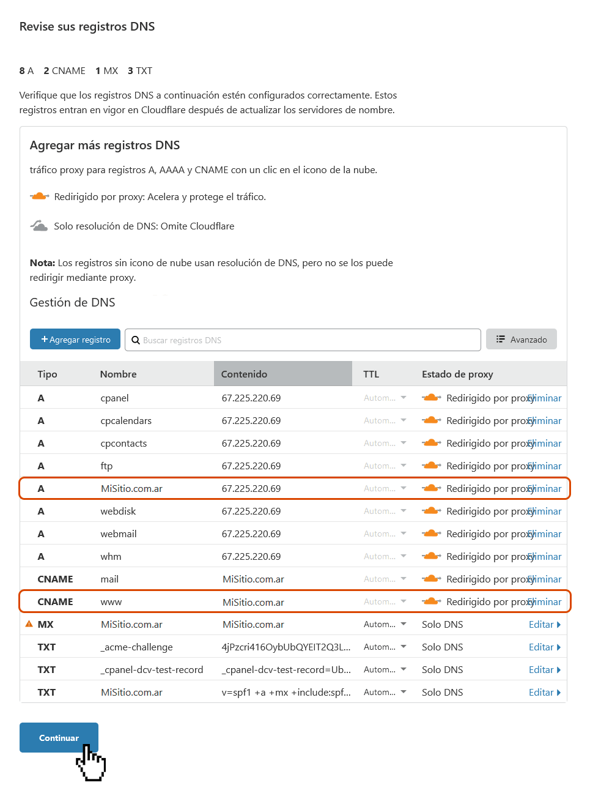Click the Agregar registro button
This screenshot has height=796, width=590.
(75, 340)
